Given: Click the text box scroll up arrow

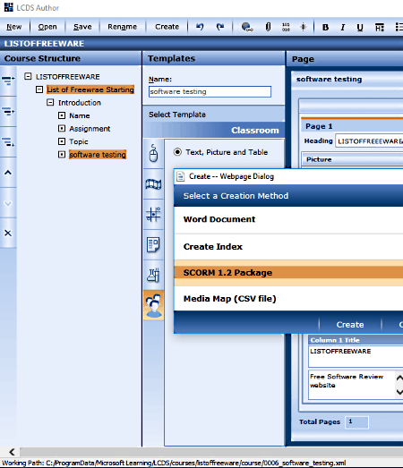Looking at the screenshot, I should 399,378.
